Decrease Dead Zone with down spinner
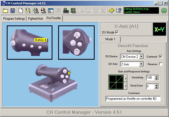 156,88
